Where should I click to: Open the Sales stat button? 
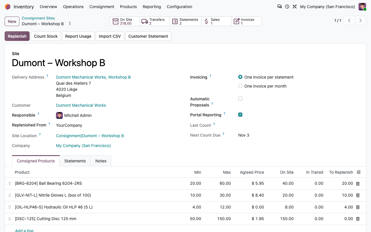click(x=216, y=21)
